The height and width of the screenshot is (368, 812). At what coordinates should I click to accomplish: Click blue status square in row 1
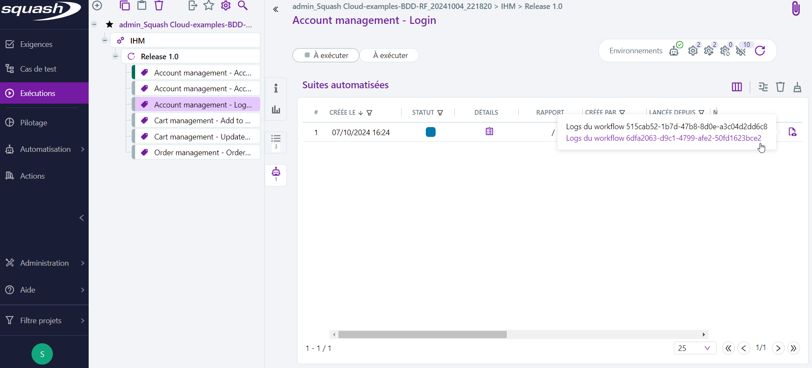431,132
